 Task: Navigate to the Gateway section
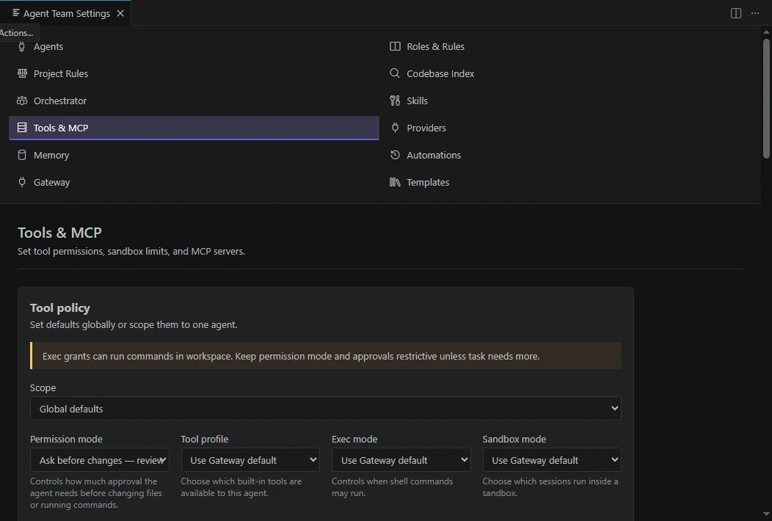pos(194,182)
